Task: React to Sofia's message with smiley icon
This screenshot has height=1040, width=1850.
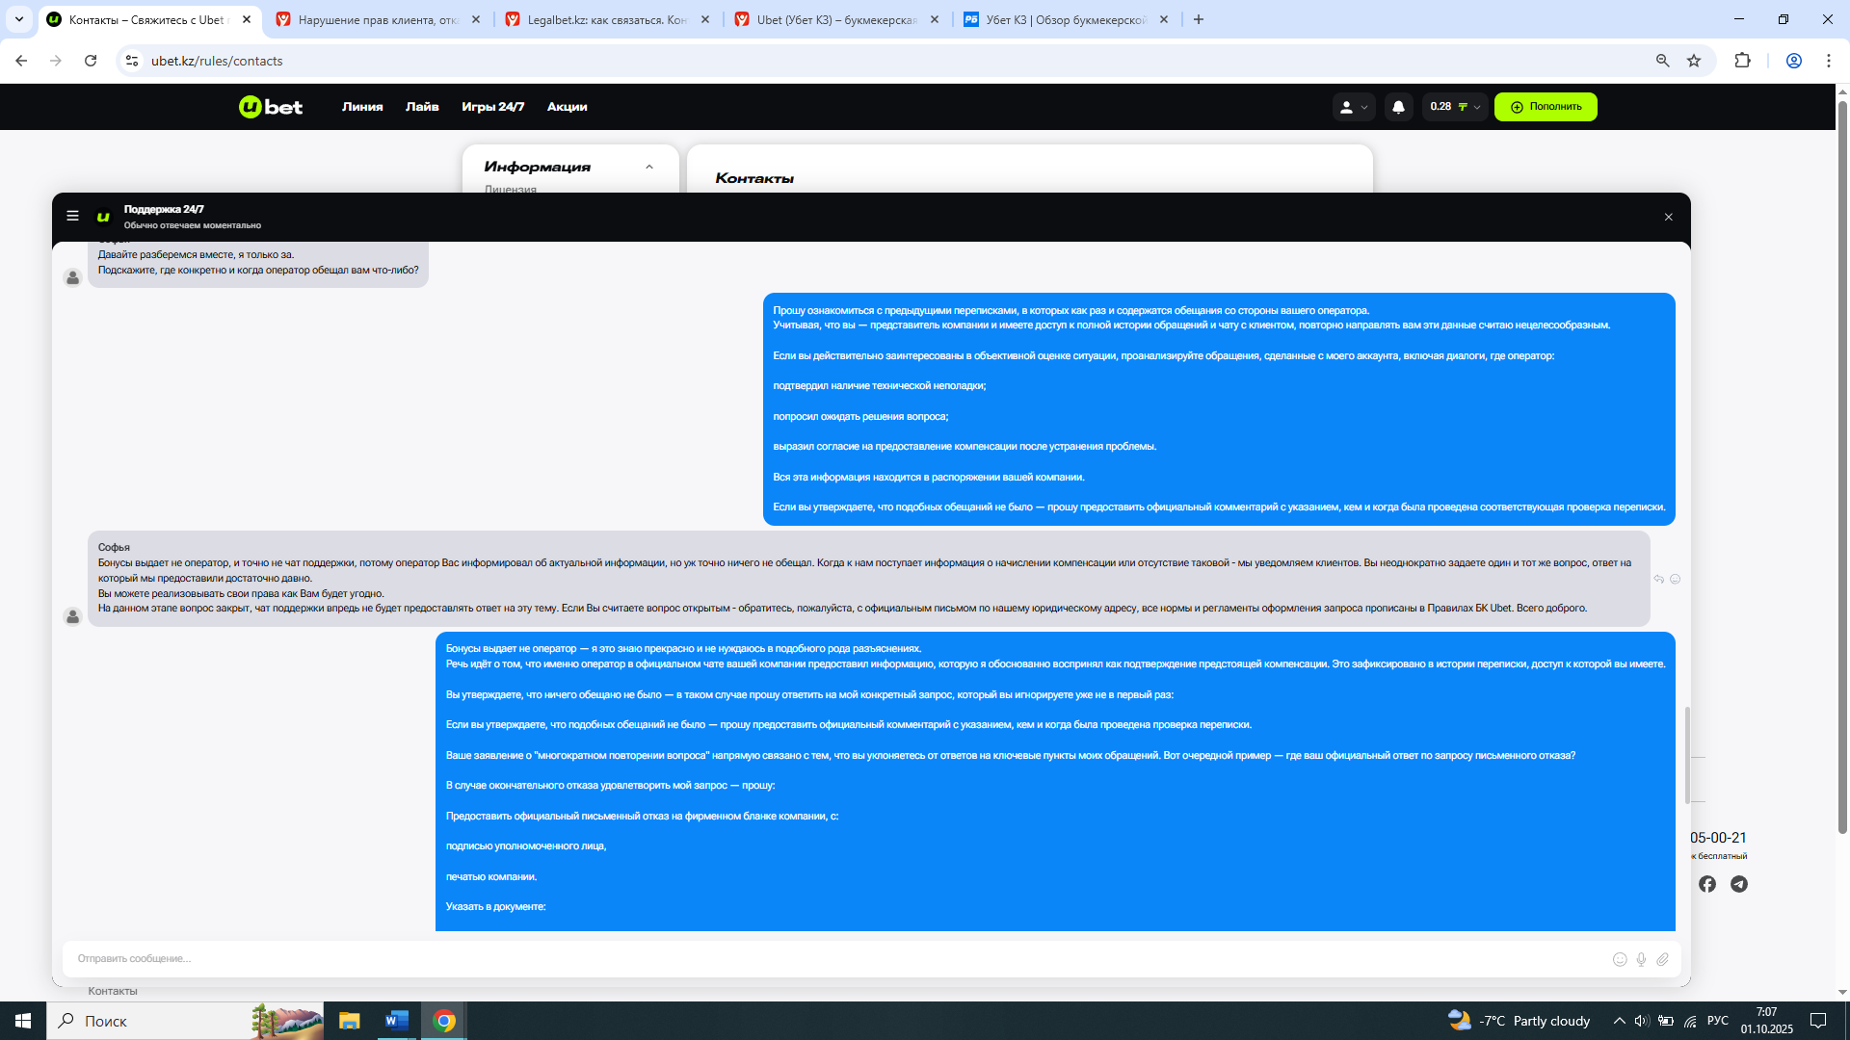Action: (1675, 580)
